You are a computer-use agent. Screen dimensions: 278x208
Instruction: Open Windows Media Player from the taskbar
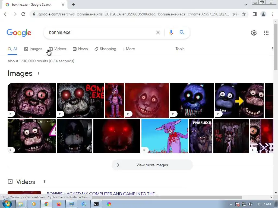34,204
